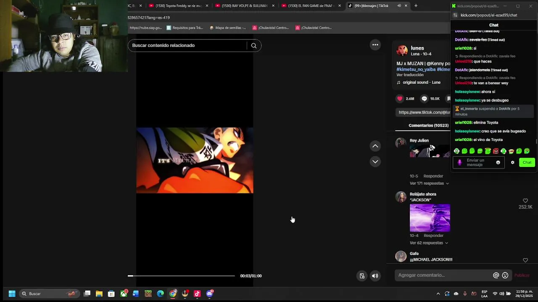Select the Comentarios (10523) tab
The image size is (538, 302).
[x=429, y=125]
